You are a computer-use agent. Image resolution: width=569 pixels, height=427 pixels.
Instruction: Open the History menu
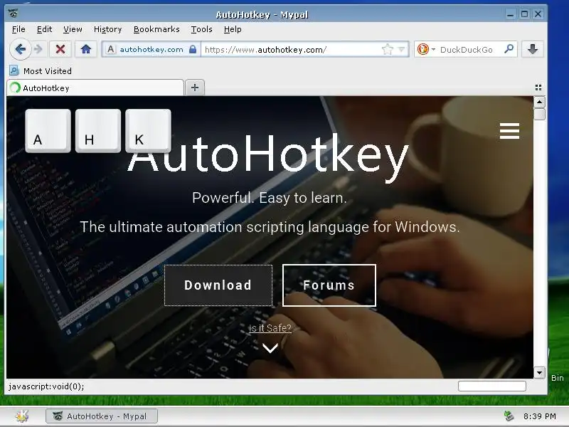[x=108, y=29]
